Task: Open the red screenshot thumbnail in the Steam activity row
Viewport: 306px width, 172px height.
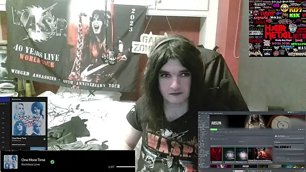Action: [216, 154]
